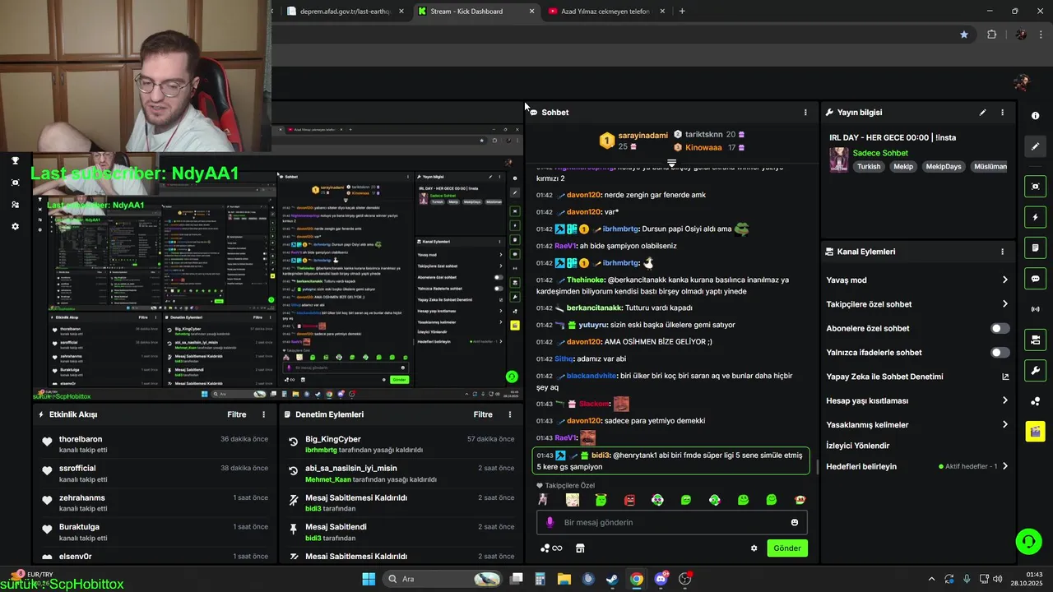Collapse the leaderboard with the handle below it

(671, 163)
